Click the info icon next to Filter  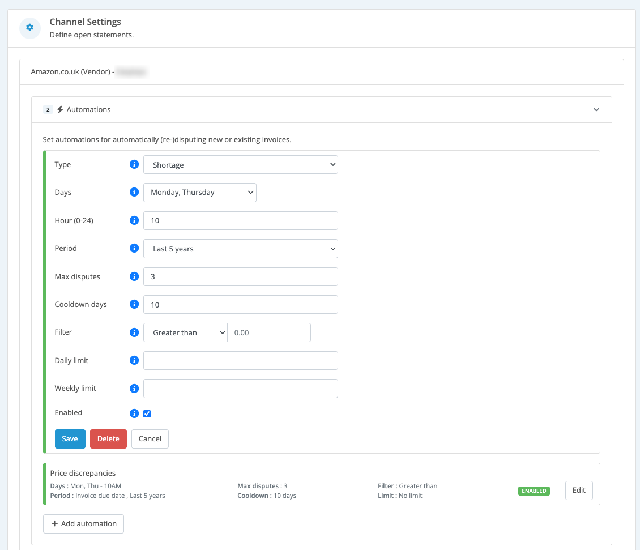point(134,332)
